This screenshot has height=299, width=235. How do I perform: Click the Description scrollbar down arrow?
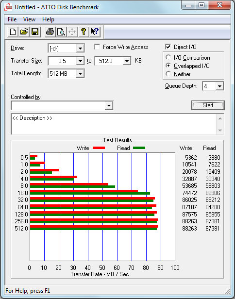click(x=220, y=131)
